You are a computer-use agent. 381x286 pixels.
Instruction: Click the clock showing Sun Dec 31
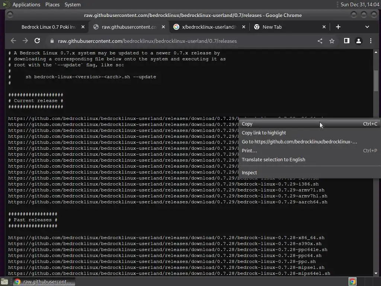coord(360,4)
